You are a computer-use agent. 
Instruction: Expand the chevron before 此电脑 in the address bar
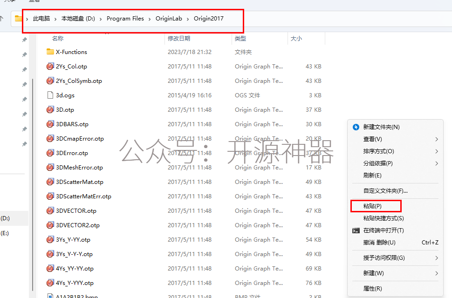pos(27,19)
